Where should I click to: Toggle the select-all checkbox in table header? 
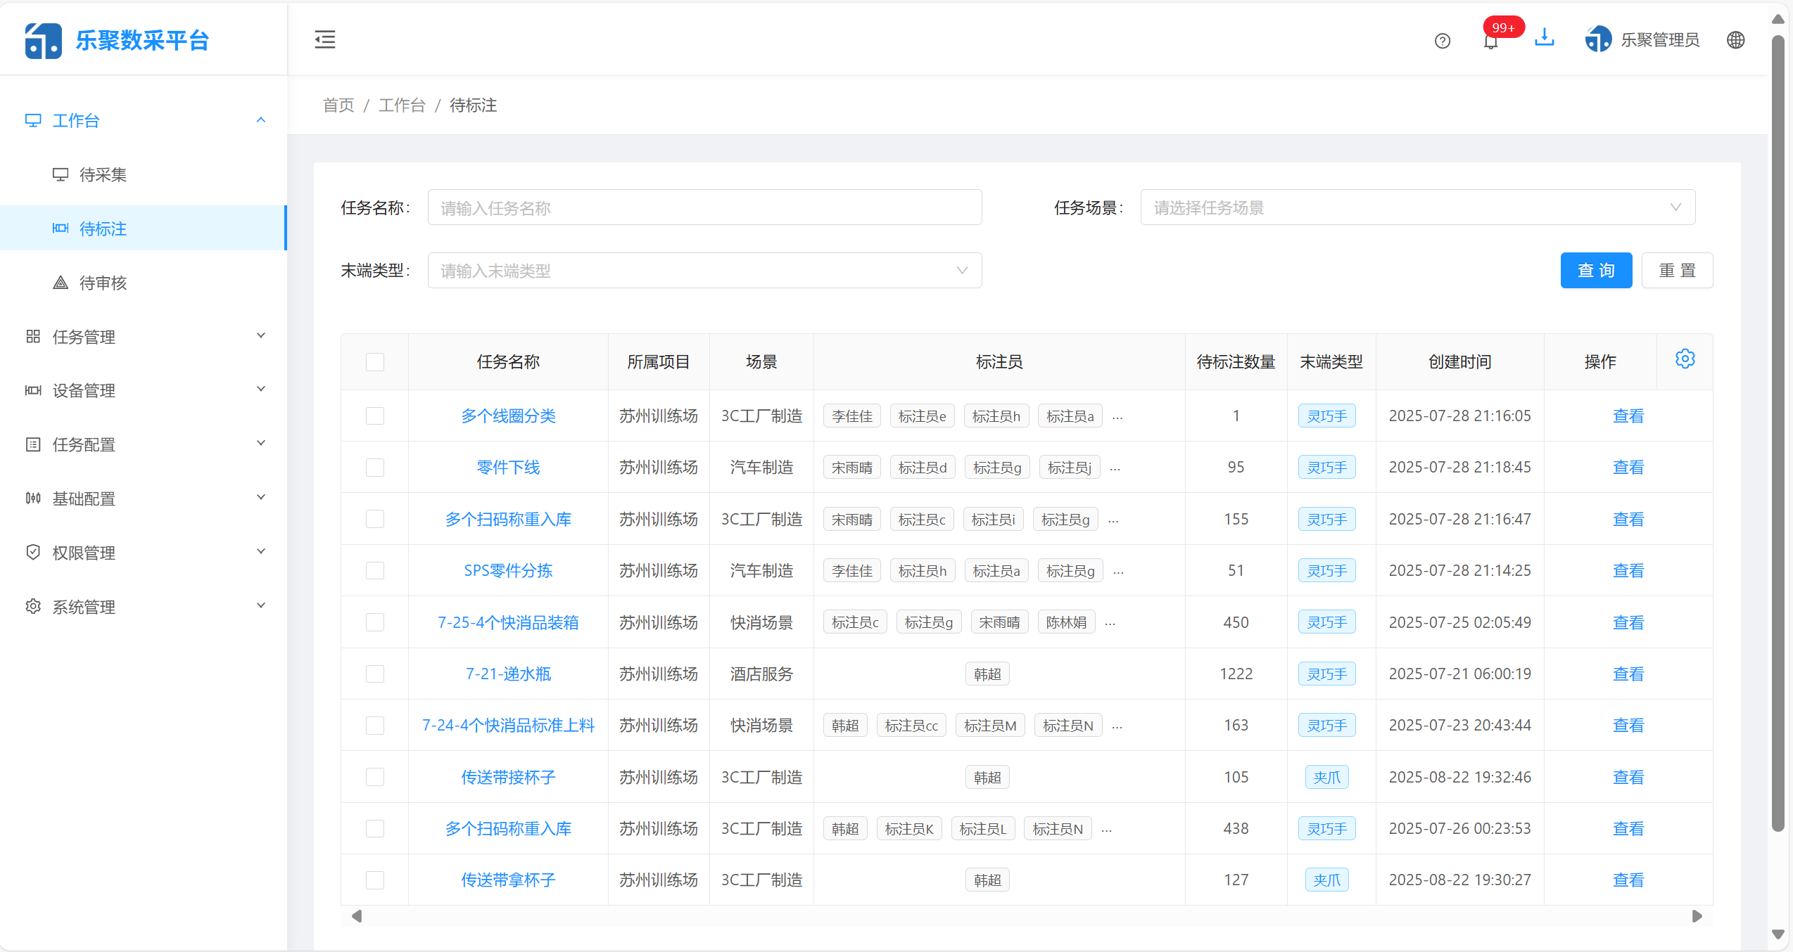375,361
